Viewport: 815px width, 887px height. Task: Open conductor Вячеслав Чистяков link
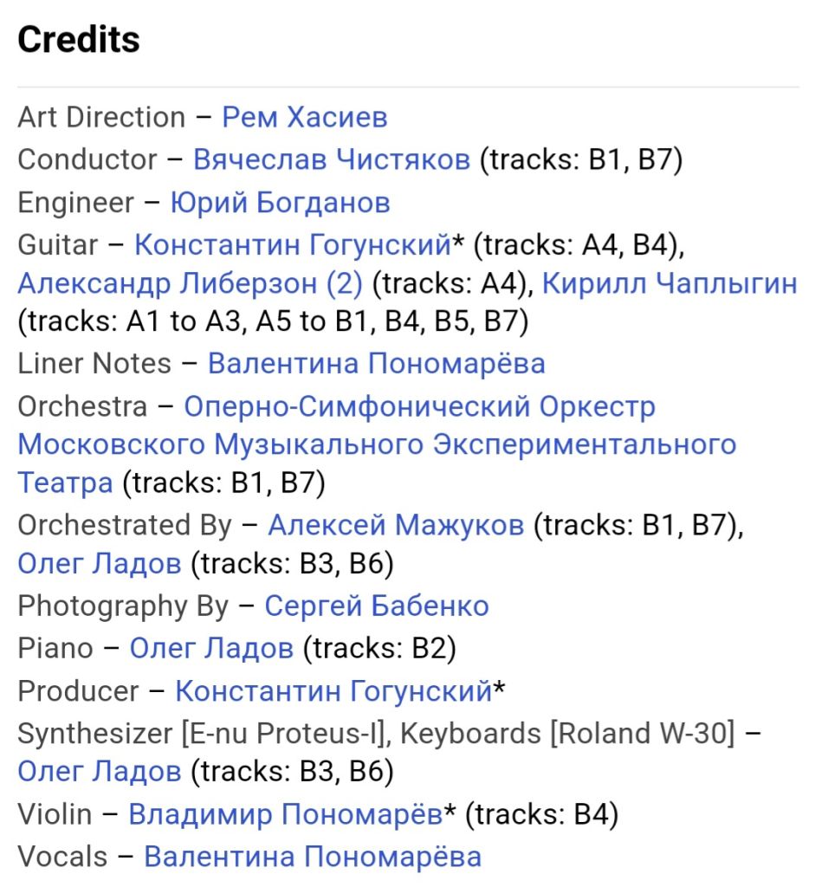[332, 159]
